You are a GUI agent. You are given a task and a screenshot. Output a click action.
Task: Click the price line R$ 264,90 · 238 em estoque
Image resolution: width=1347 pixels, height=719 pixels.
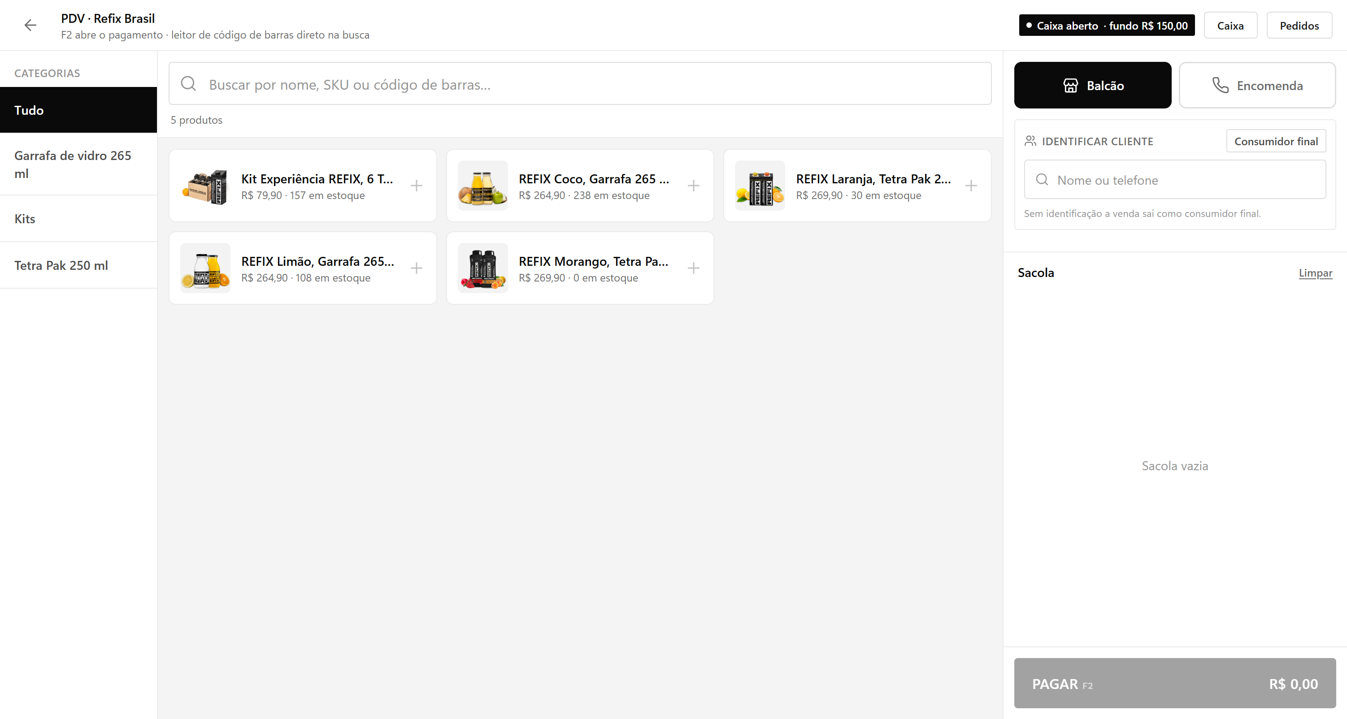click(x=584, y=195)
